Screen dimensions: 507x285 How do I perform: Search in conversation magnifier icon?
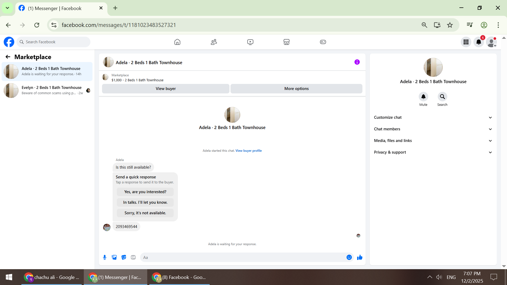(443, 97)
